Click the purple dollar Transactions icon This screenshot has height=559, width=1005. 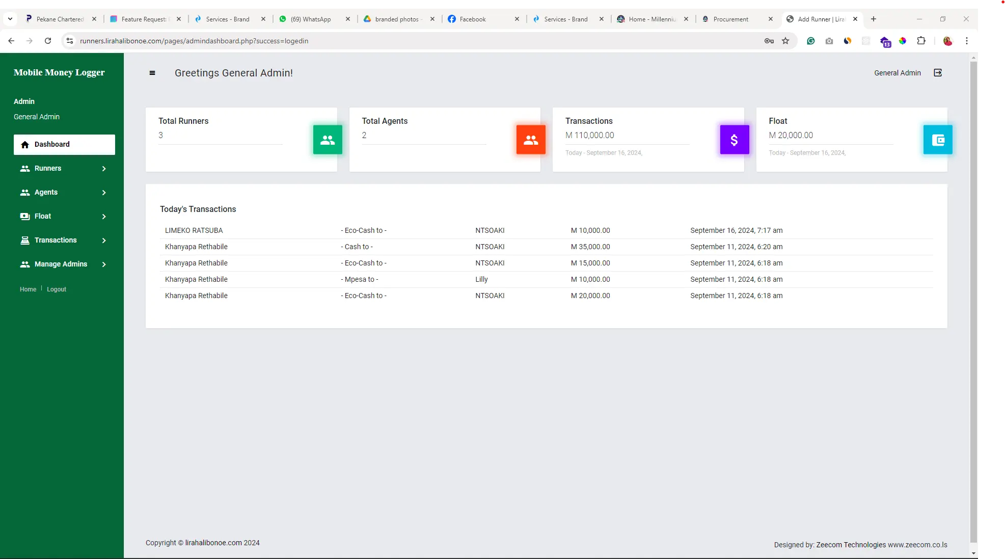coord(734,140)
